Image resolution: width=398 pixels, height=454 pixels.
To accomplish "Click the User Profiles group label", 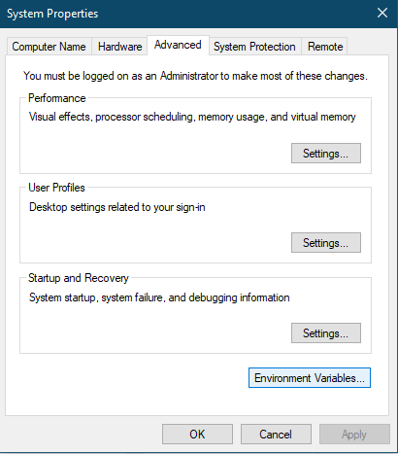I will pos(56,188).
